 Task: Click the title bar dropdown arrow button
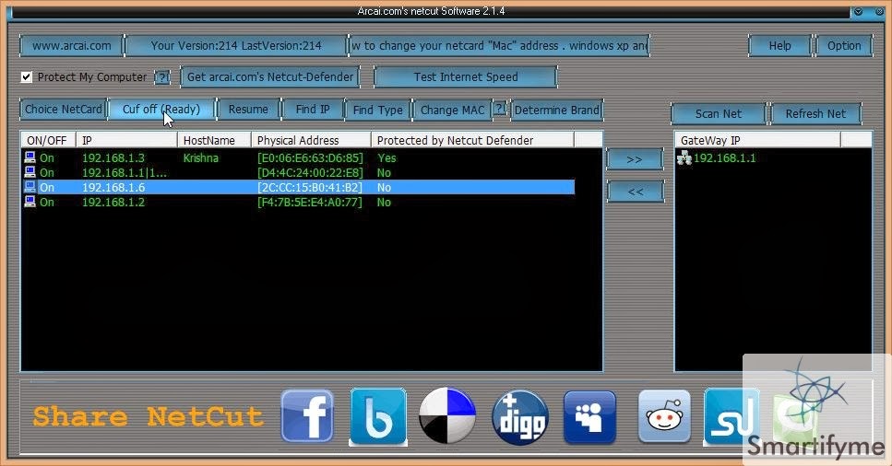pyautogui.click(x=859, y=11)
